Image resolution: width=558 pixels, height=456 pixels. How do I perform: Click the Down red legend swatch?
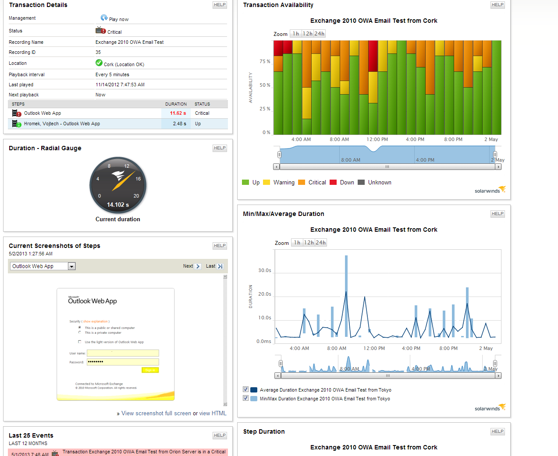pos(333,182)
